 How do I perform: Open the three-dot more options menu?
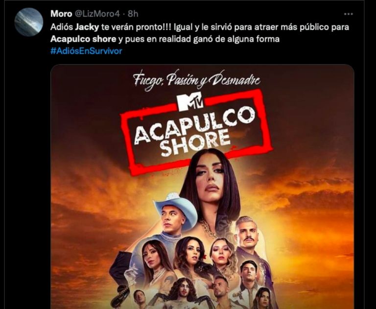click(348, 14)
